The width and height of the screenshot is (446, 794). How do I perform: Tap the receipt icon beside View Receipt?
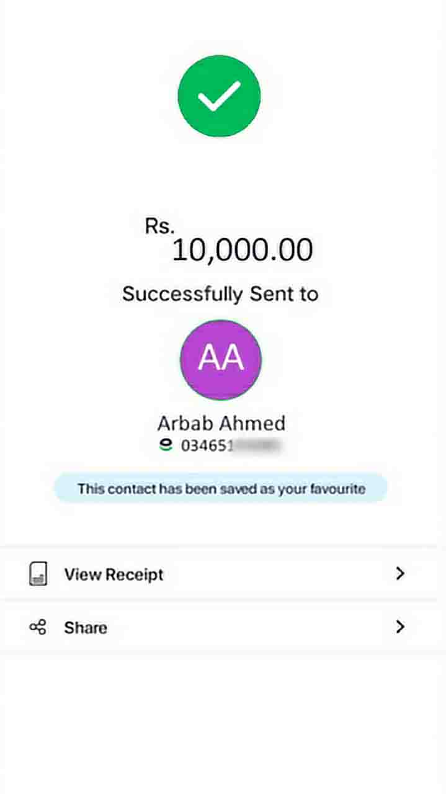click(38, 574)
